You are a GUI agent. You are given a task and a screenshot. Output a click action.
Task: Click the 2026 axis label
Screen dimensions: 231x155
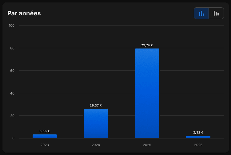click(x=198, y=145)
